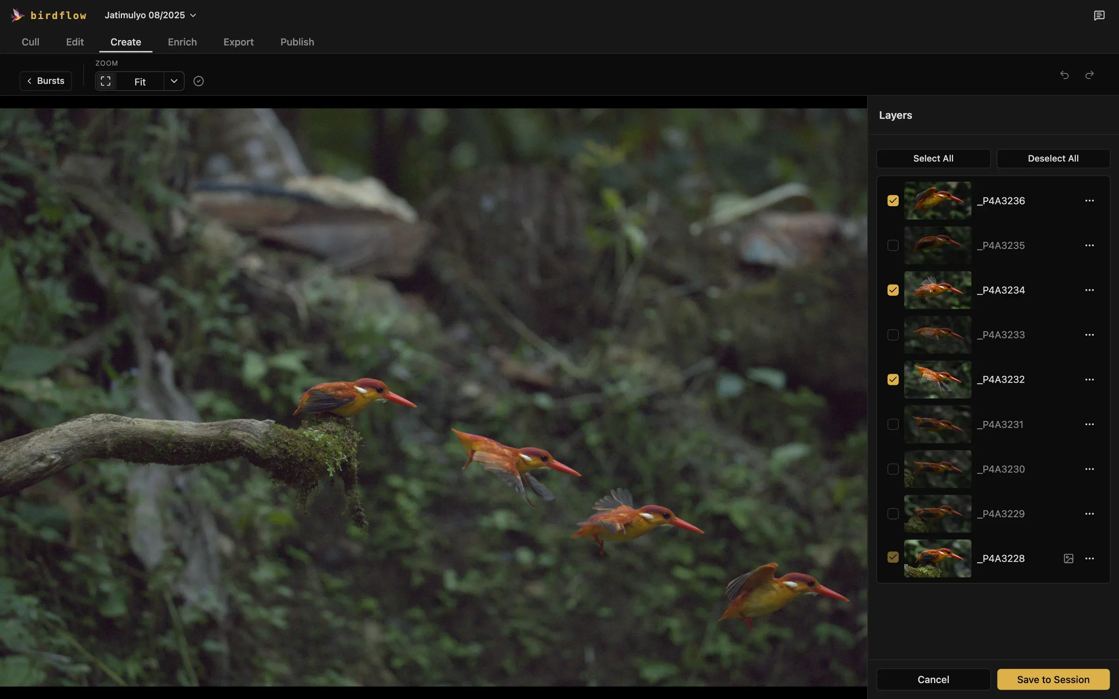Redo the last action
This screenshot has height=699, width=1119.
(1089, 75)
